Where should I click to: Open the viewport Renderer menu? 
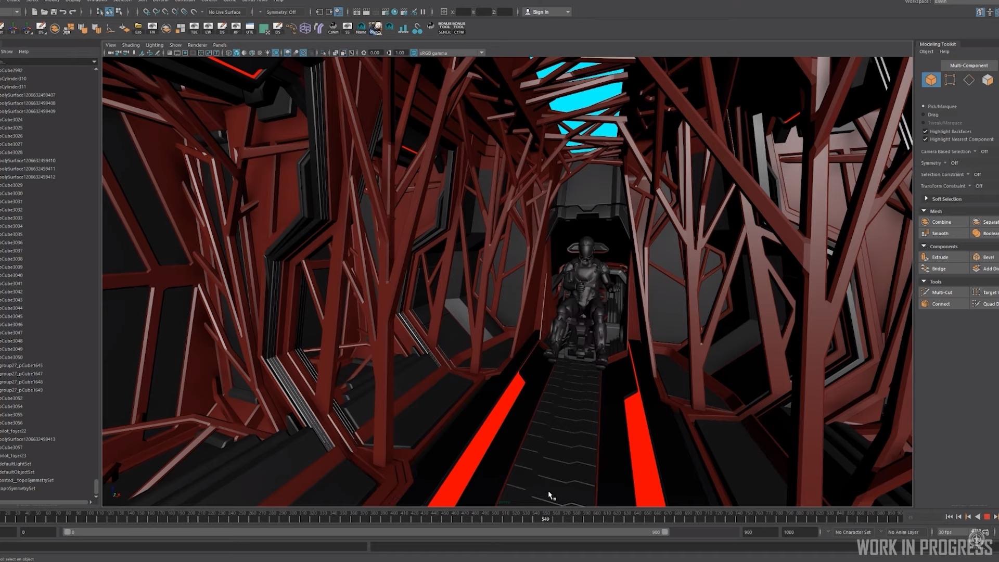tap(197, 45)
